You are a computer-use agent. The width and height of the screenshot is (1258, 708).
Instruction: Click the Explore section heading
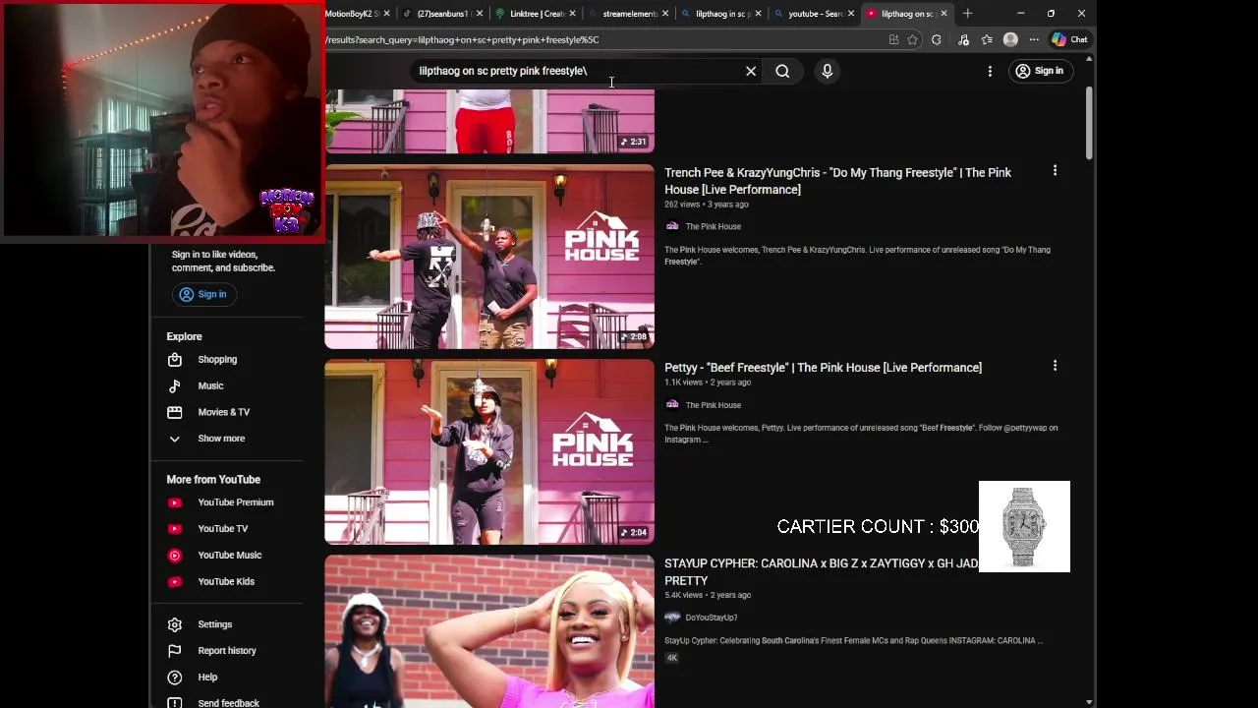184,336
